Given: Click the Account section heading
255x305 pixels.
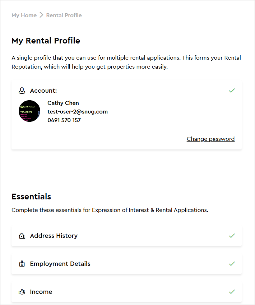Looking at the screenshot, I should click(x=43, y=91).
